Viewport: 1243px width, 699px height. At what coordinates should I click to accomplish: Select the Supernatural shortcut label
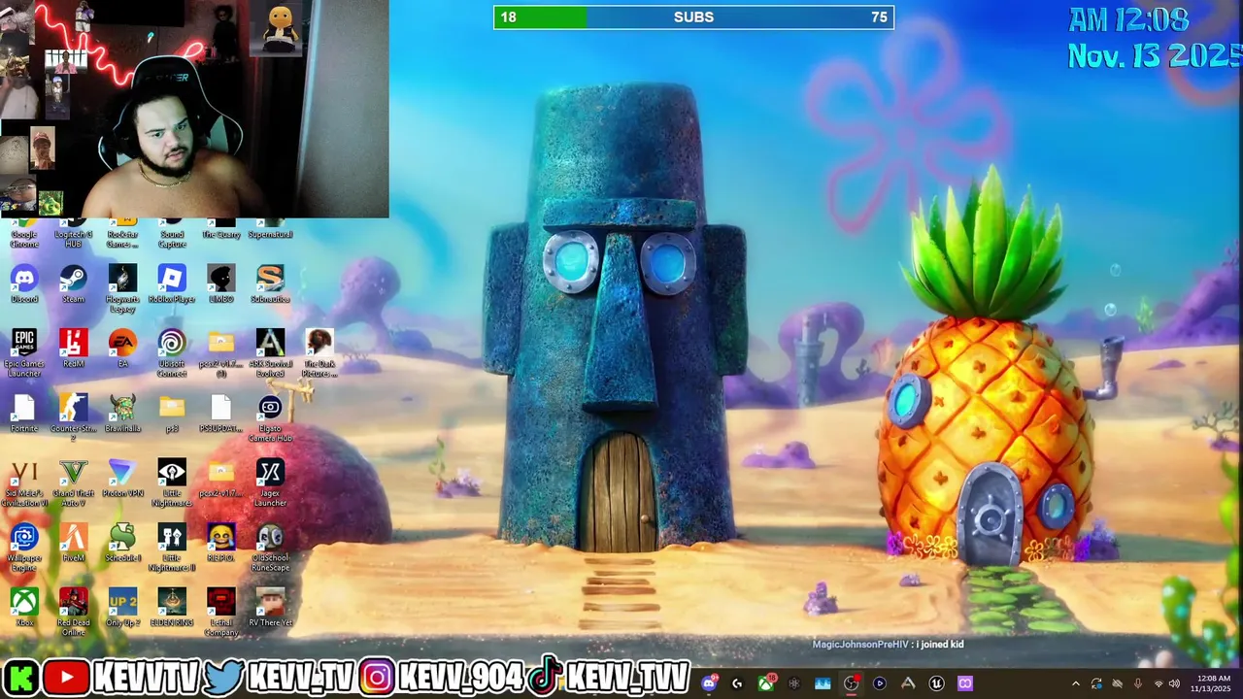tap(270, 234)
